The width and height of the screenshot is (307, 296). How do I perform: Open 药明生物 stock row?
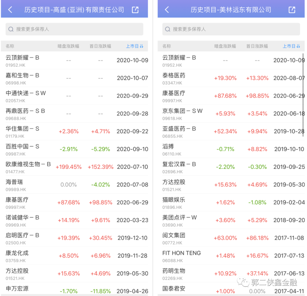[x=231, y=274]
